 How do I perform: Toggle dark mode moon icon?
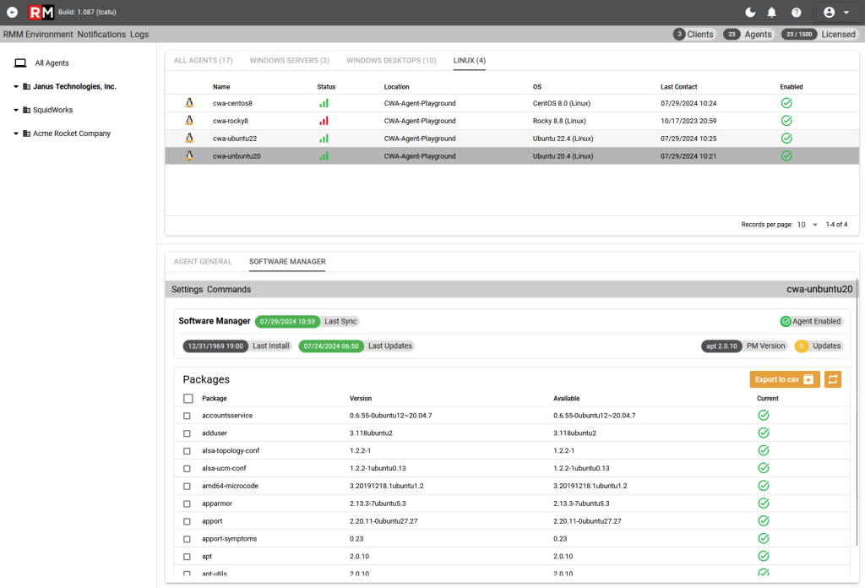point(750,12)
